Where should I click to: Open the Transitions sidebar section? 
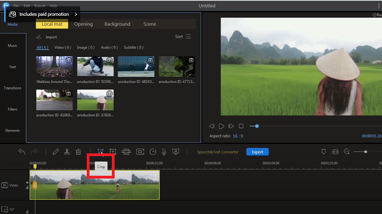pyautogui.click(x=13, y=88)
